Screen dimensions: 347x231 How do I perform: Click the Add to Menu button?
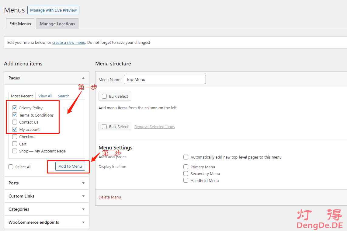(70, 166)
